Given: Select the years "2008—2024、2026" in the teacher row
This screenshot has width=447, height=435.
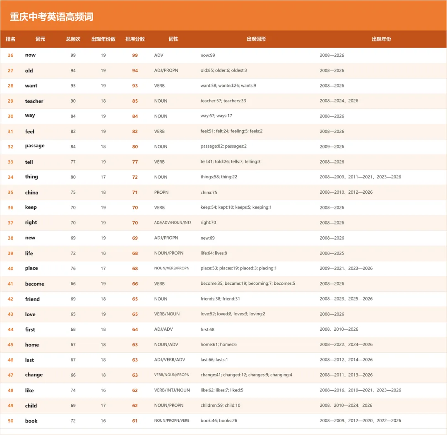Looking at the screenshot, I should tap(339, 101).
